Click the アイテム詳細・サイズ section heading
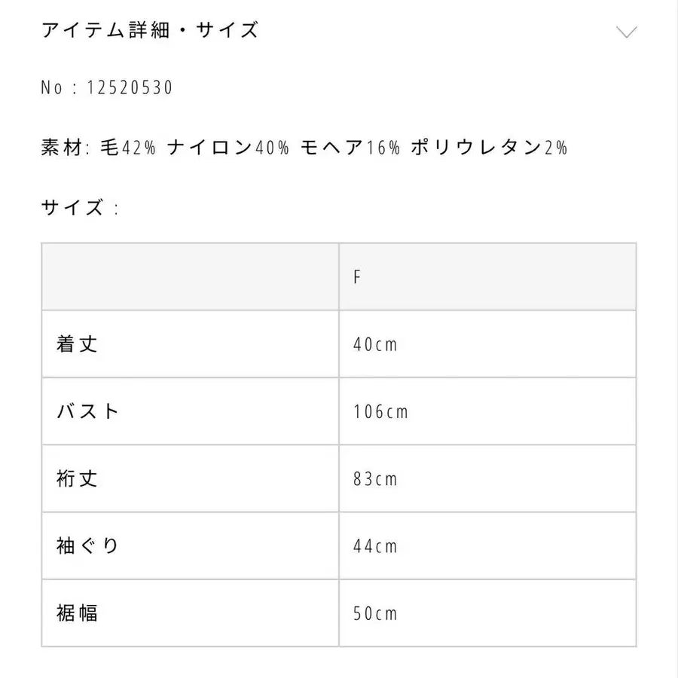The image size is (678, 678). pyautogui.click(x=149, y=30)
